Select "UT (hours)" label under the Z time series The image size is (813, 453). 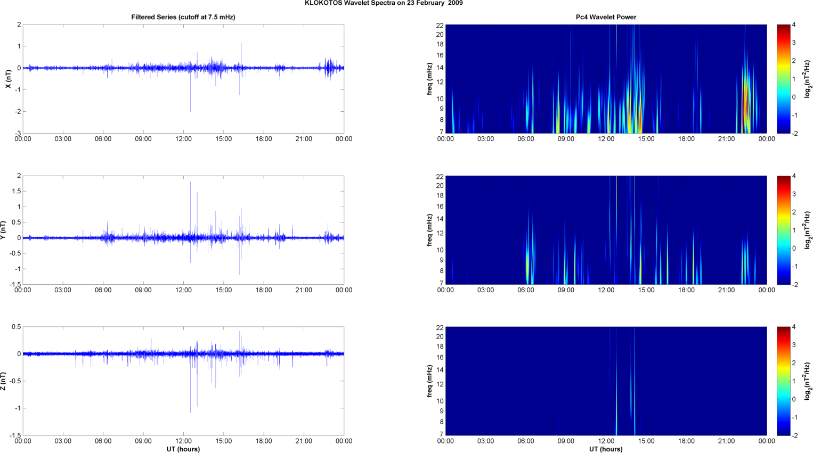[183, 449]
